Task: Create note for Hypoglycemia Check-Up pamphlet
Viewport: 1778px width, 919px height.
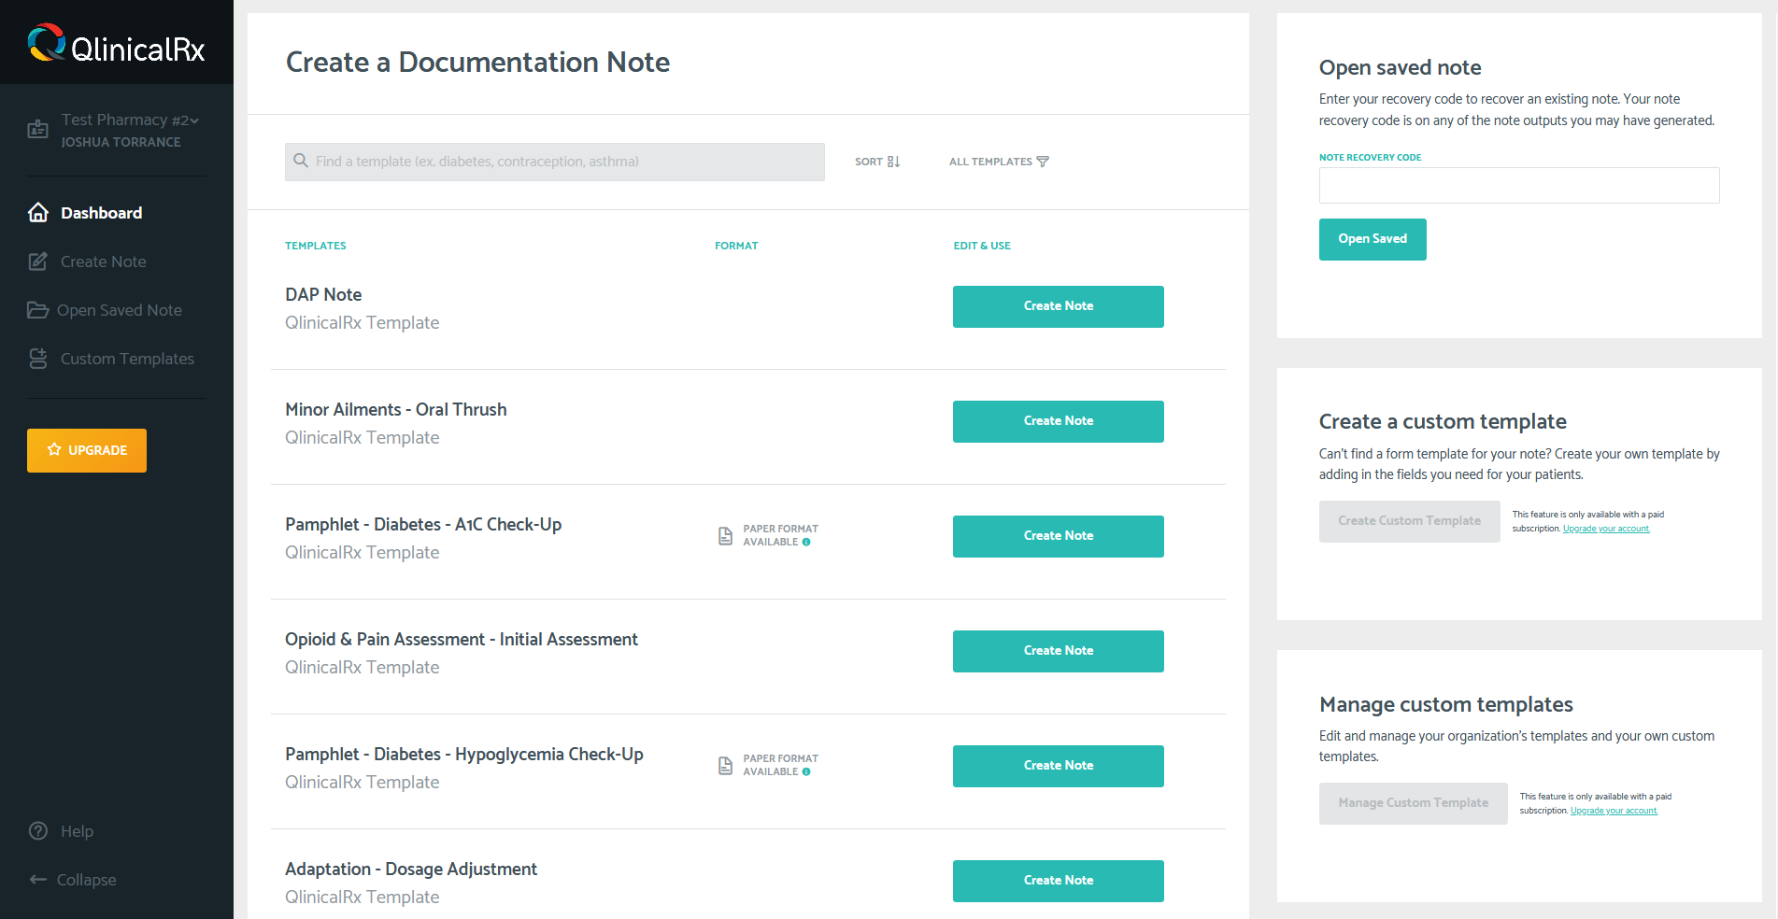Action: [1059, 766]
